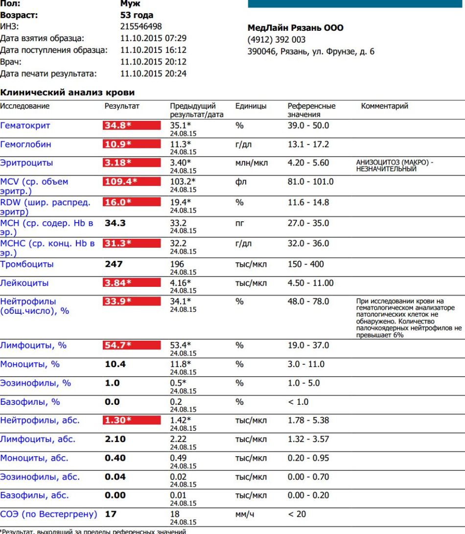Click red highlighted 34.8* hematocrit result

131,126
